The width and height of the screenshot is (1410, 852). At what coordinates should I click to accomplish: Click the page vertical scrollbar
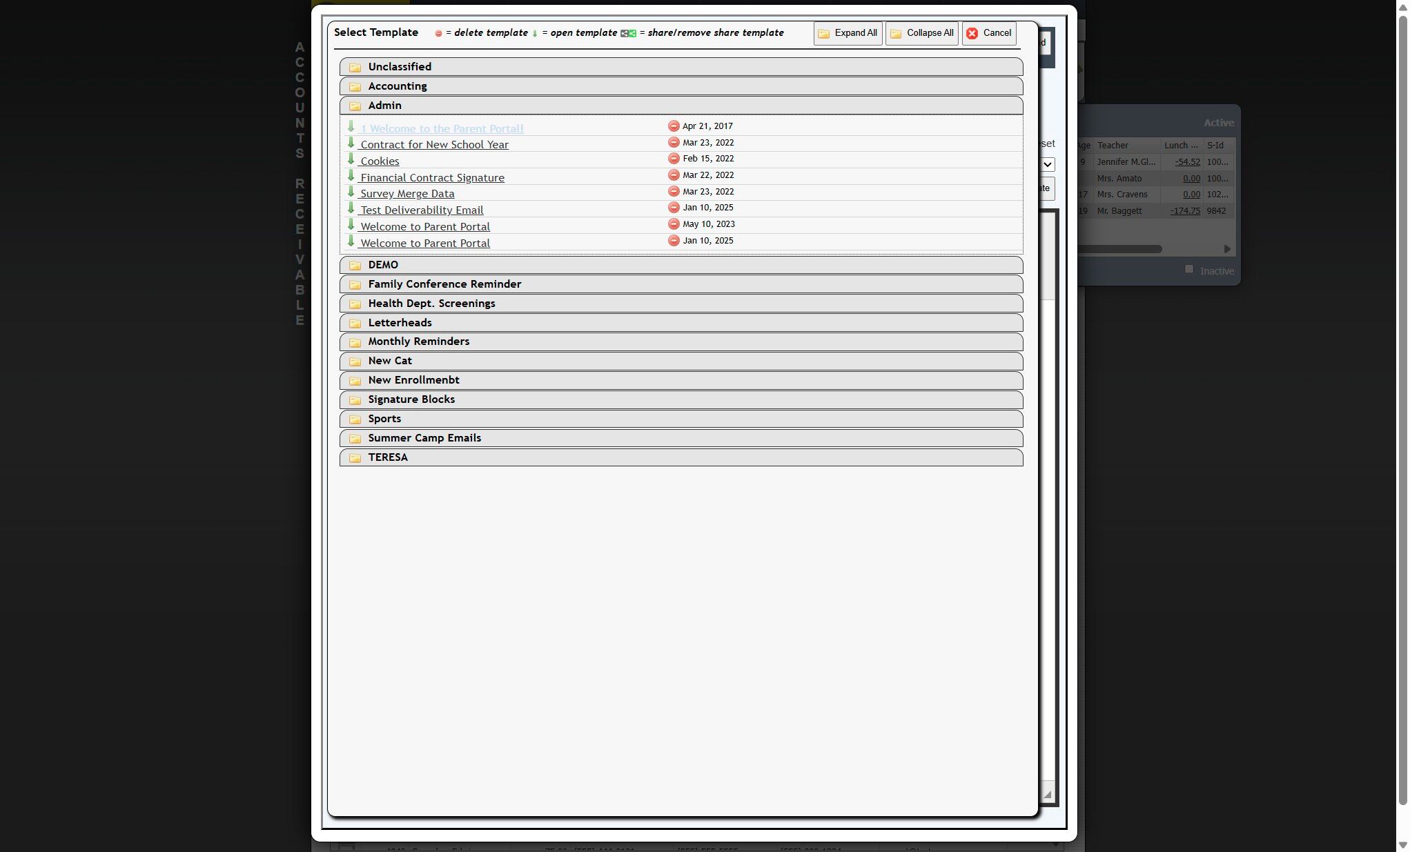pyautogui.click(x=1402, y=414)
